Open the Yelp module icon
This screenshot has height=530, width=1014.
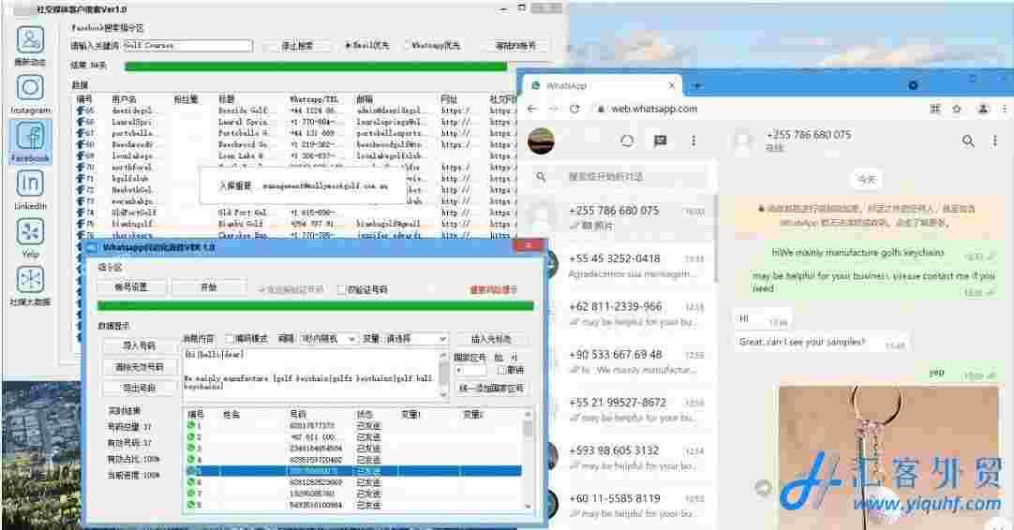pyautogui.click(x=30, y=232)
